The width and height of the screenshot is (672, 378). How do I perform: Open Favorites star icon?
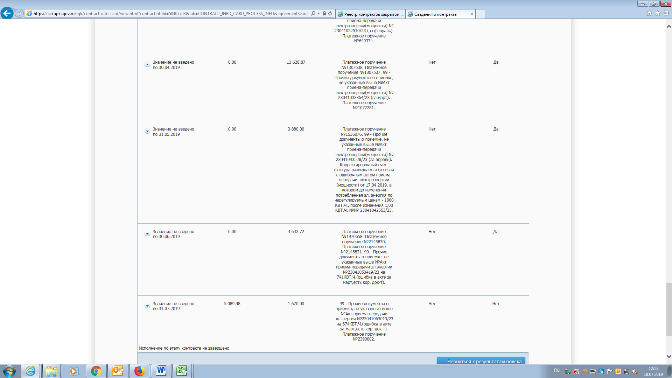tap(658, 13)
